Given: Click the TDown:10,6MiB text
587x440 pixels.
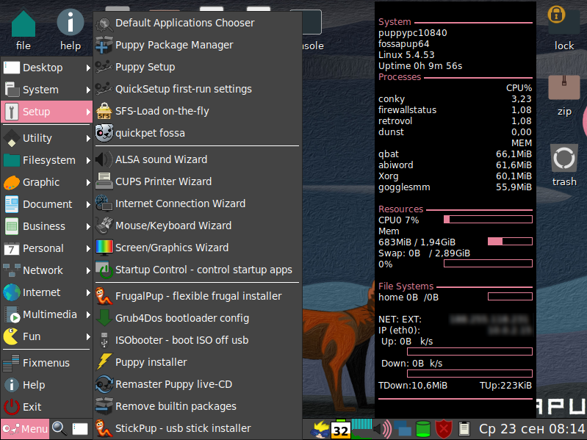Looking at the screenshot, I should pos(413,386).
